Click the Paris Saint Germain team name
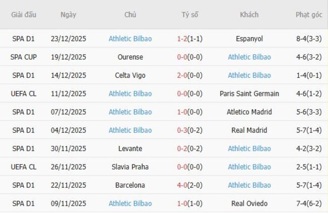Screen dimensions: 328x214 coord(249,93)
